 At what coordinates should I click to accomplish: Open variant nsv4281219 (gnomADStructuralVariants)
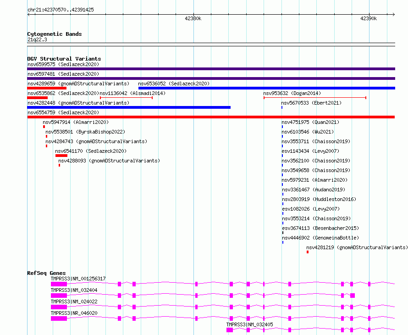click(357, 247)
